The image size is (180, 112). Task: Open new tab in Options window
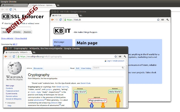tap(58, 5)
